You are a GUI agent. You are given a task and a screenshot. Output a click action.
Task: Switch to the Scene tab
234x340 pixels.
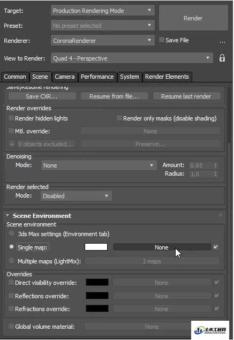(x=40, y=77)
